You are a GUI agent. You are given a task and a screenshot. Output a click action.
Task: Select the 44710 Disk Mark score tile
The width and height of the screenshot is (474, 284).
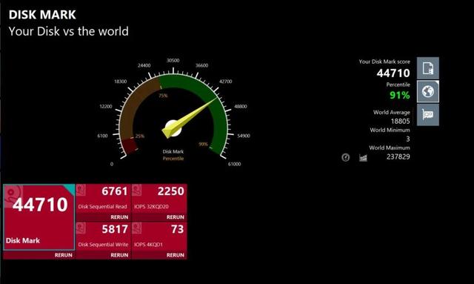click(39, 217)
